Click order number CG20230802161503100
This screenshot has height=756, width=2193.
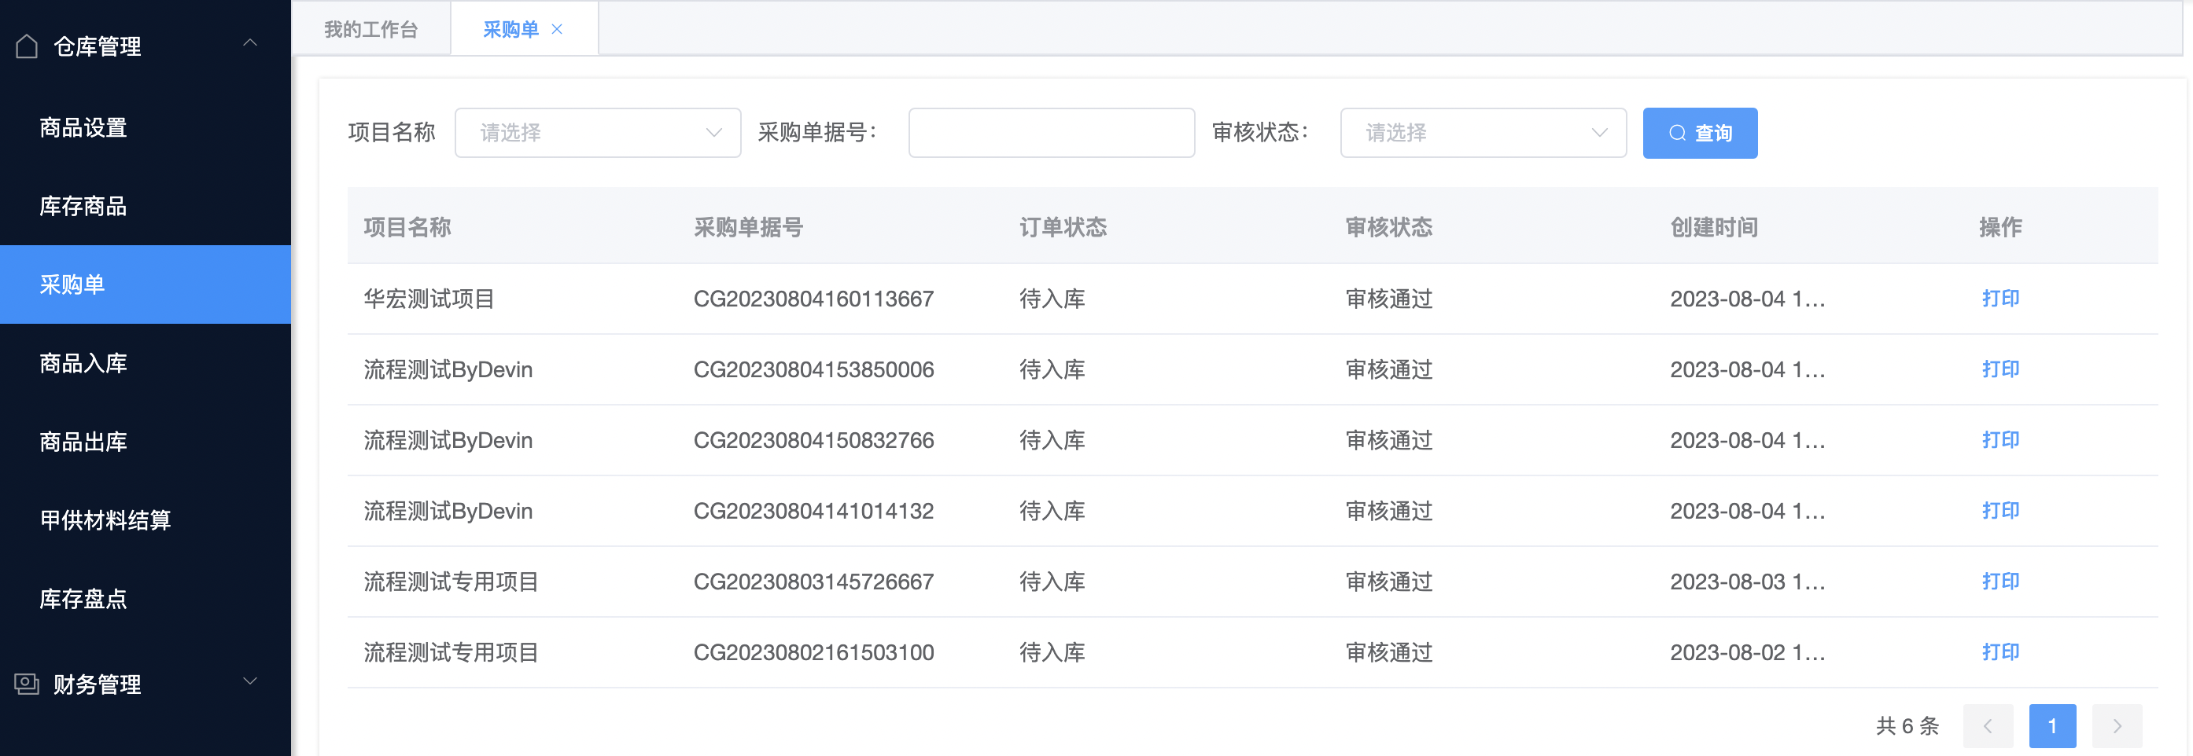point(814,651)
